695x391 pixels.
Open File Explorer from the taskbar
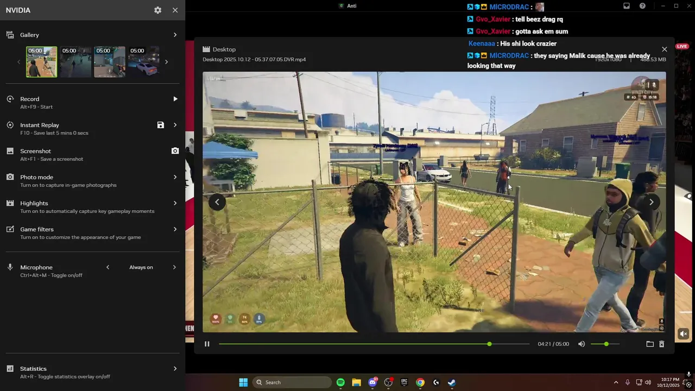356,382
